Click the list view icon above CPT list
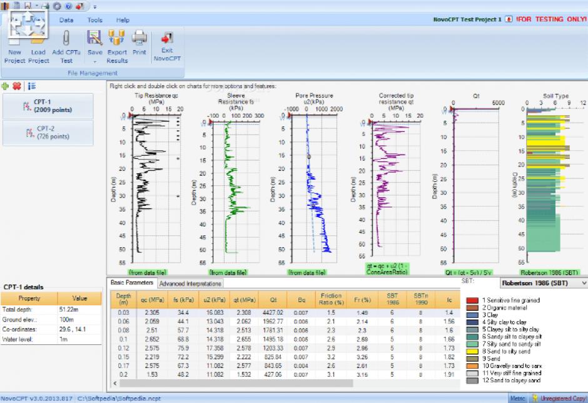This screenshot has width=588, height=403. click(31, 86)
